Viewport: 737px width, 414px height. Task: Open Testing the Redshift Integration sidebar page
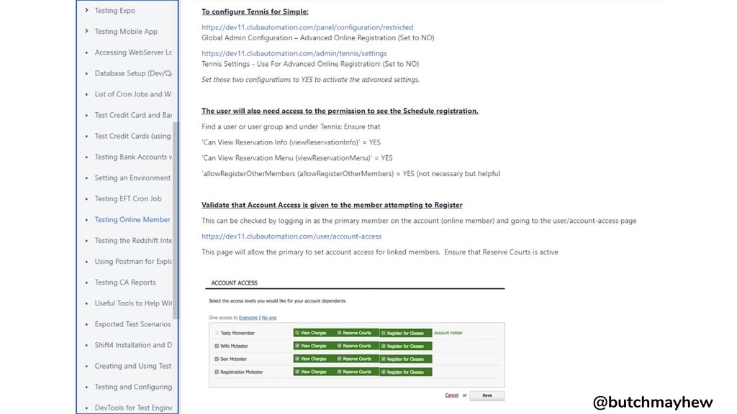point(133,240)
